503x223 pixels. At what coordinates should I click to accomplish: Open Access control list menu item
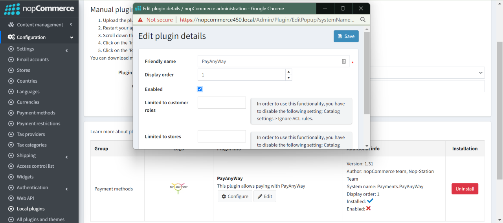[35, 166]
